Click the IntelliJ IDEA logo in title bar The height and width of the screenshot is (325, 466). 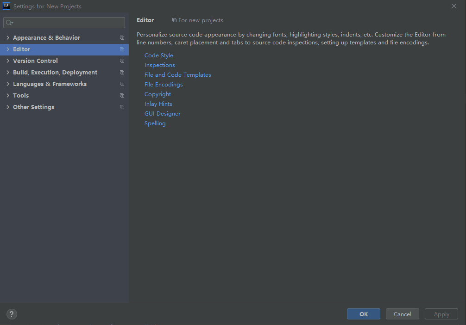(6, 6)
